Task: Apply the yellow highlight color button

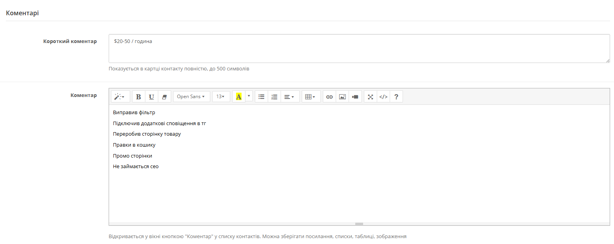Action: (x=238, y=97)
